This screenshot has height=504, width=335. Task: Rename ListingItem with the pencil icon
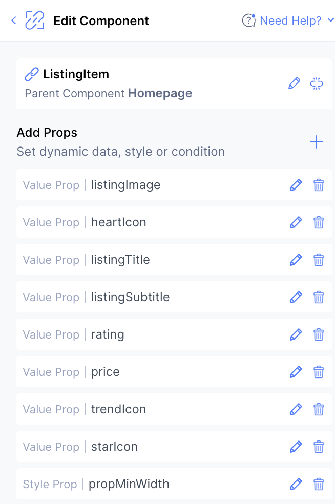294,82
